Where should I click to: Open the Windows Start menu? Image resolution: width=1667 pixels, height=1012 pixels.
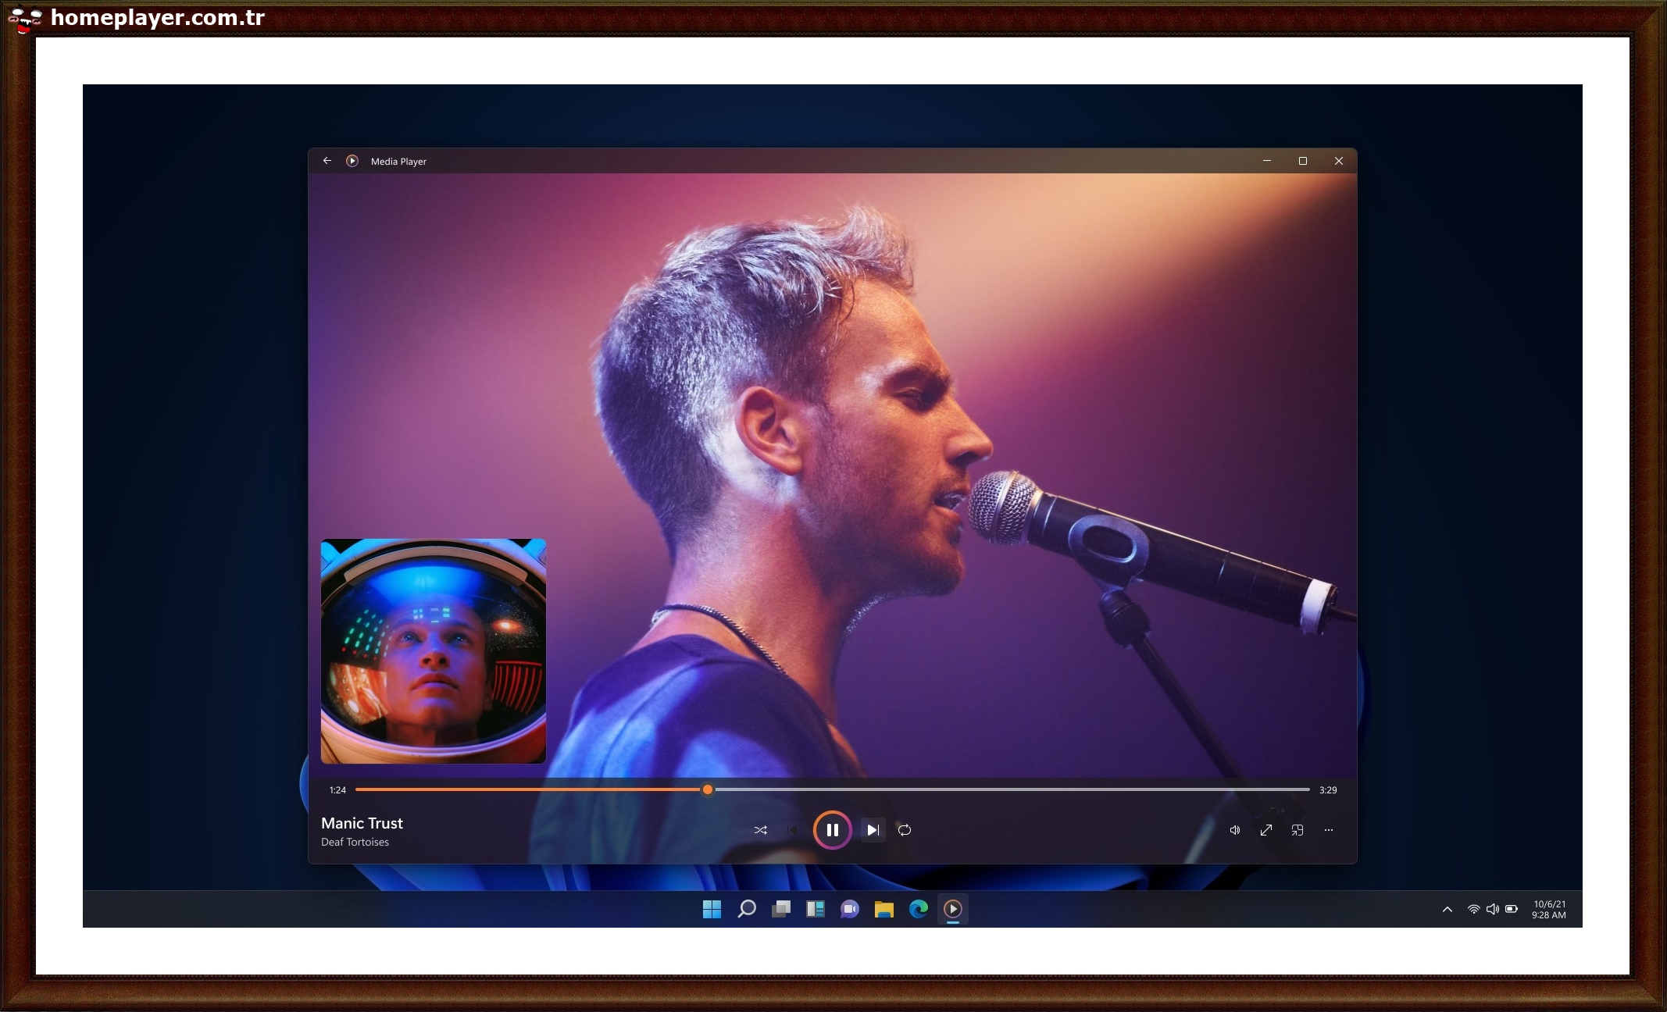712,909
